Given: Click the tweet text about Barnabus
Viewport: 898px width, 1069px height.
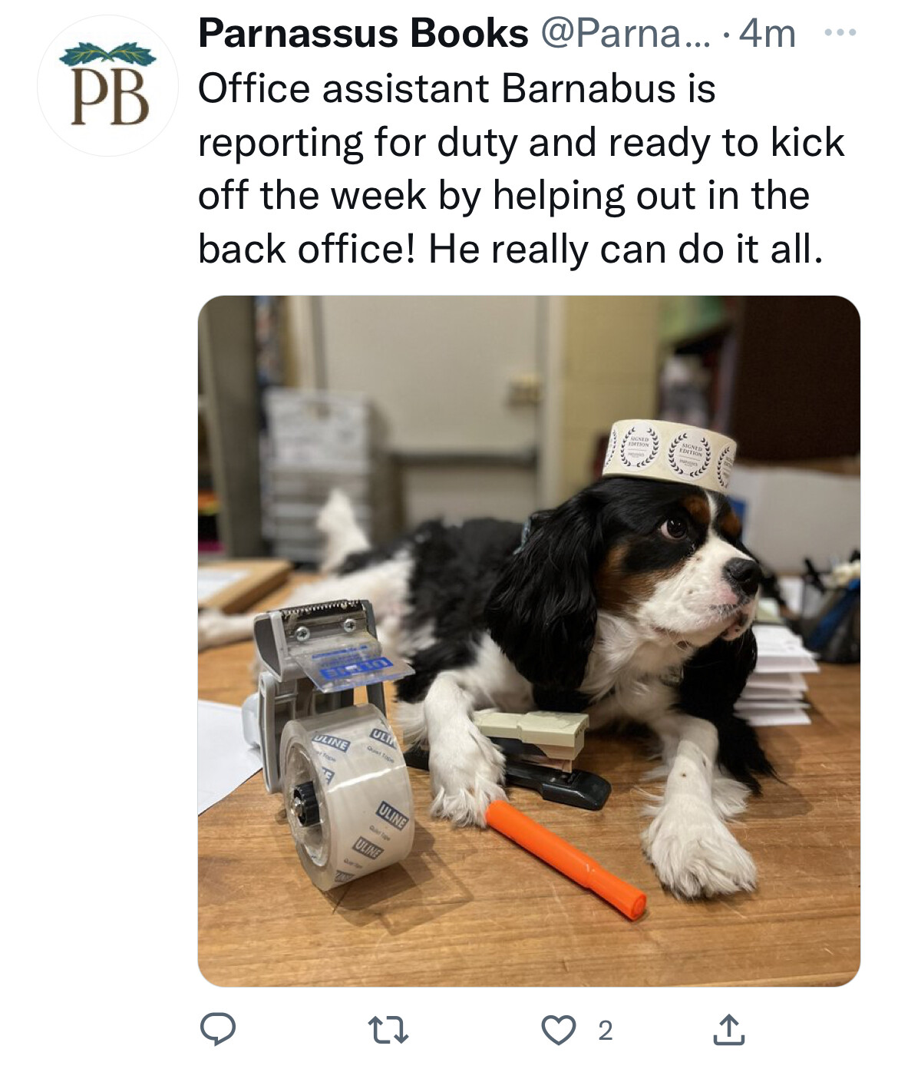Looking at the screenshot, I should click(x=521, y=169).
